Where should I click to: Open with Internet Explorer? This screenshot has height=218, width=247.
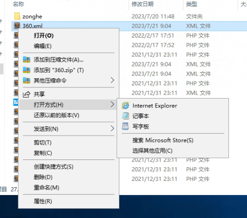(172, 106)
